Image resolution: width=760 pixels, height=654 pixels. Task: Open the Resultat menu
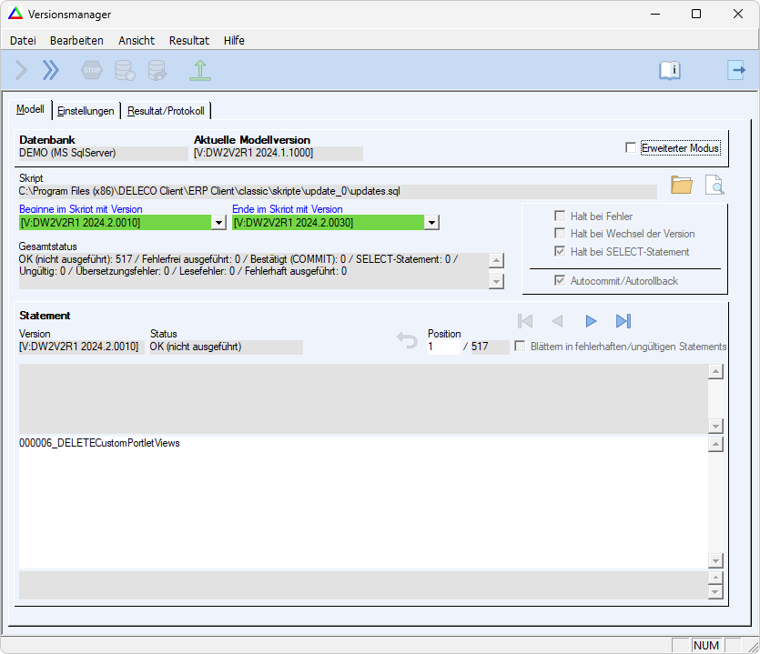tap(188, 40)
